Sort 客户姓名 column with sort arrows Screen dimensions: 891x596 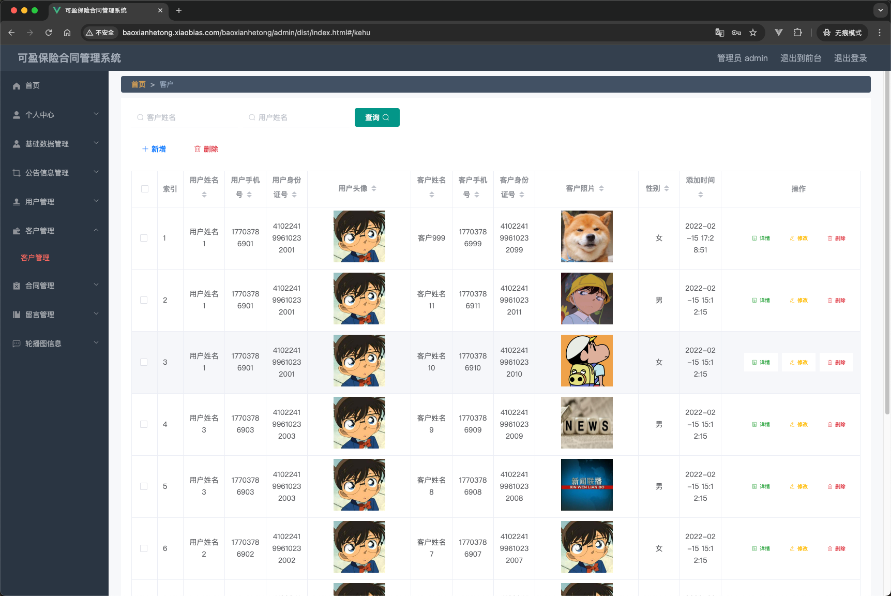click(x=432, y=195)
